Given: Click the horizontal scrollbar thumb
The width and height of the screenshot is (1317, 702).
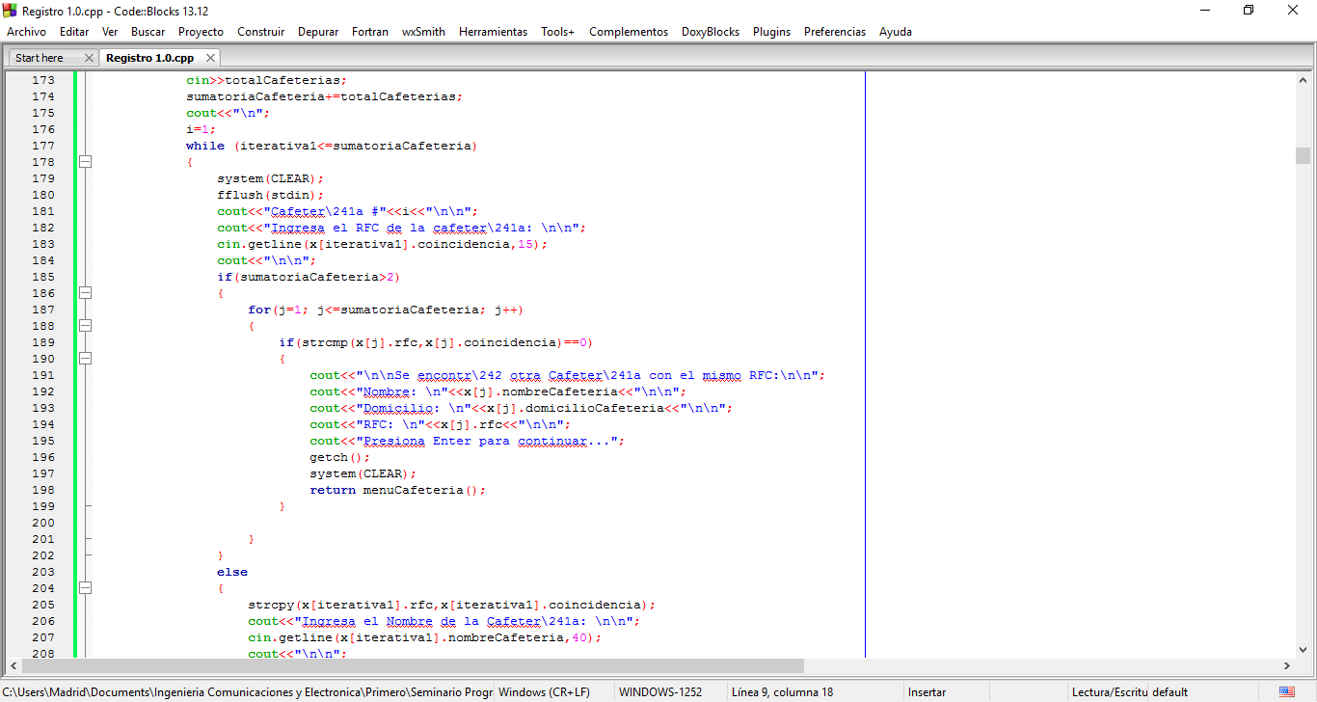Looking at the screenshot, I should pyautogui.click(x=413, y=665).
